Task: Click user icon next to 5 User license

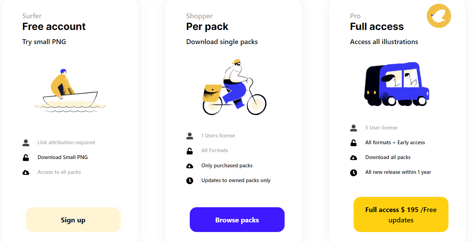Action: coord(354,128)
